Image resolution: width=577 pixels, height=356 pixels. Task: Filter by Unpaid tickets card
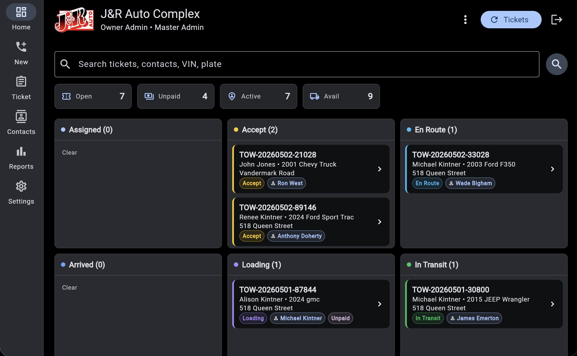click(x=176, y=96)
